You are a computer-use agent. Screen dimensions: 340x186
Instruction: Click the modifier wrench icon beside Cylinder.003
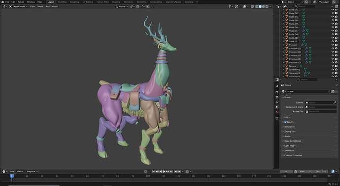click(x=306, y=55)
